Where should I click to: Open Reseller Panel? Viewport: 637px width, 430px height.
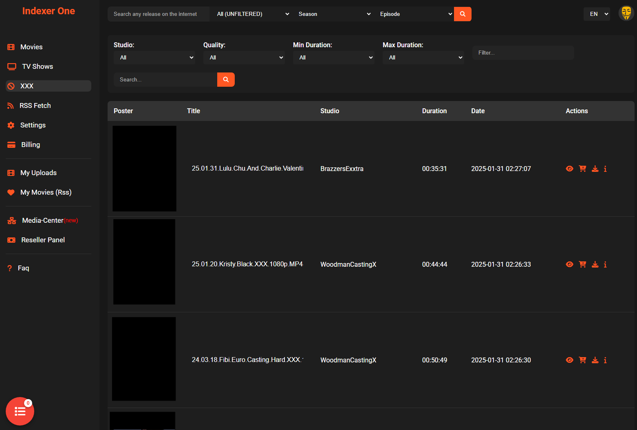43,240
